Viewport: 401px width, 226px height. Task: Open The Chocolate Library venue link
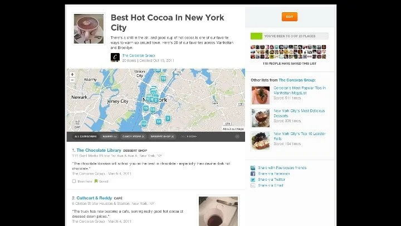point(99,151)
